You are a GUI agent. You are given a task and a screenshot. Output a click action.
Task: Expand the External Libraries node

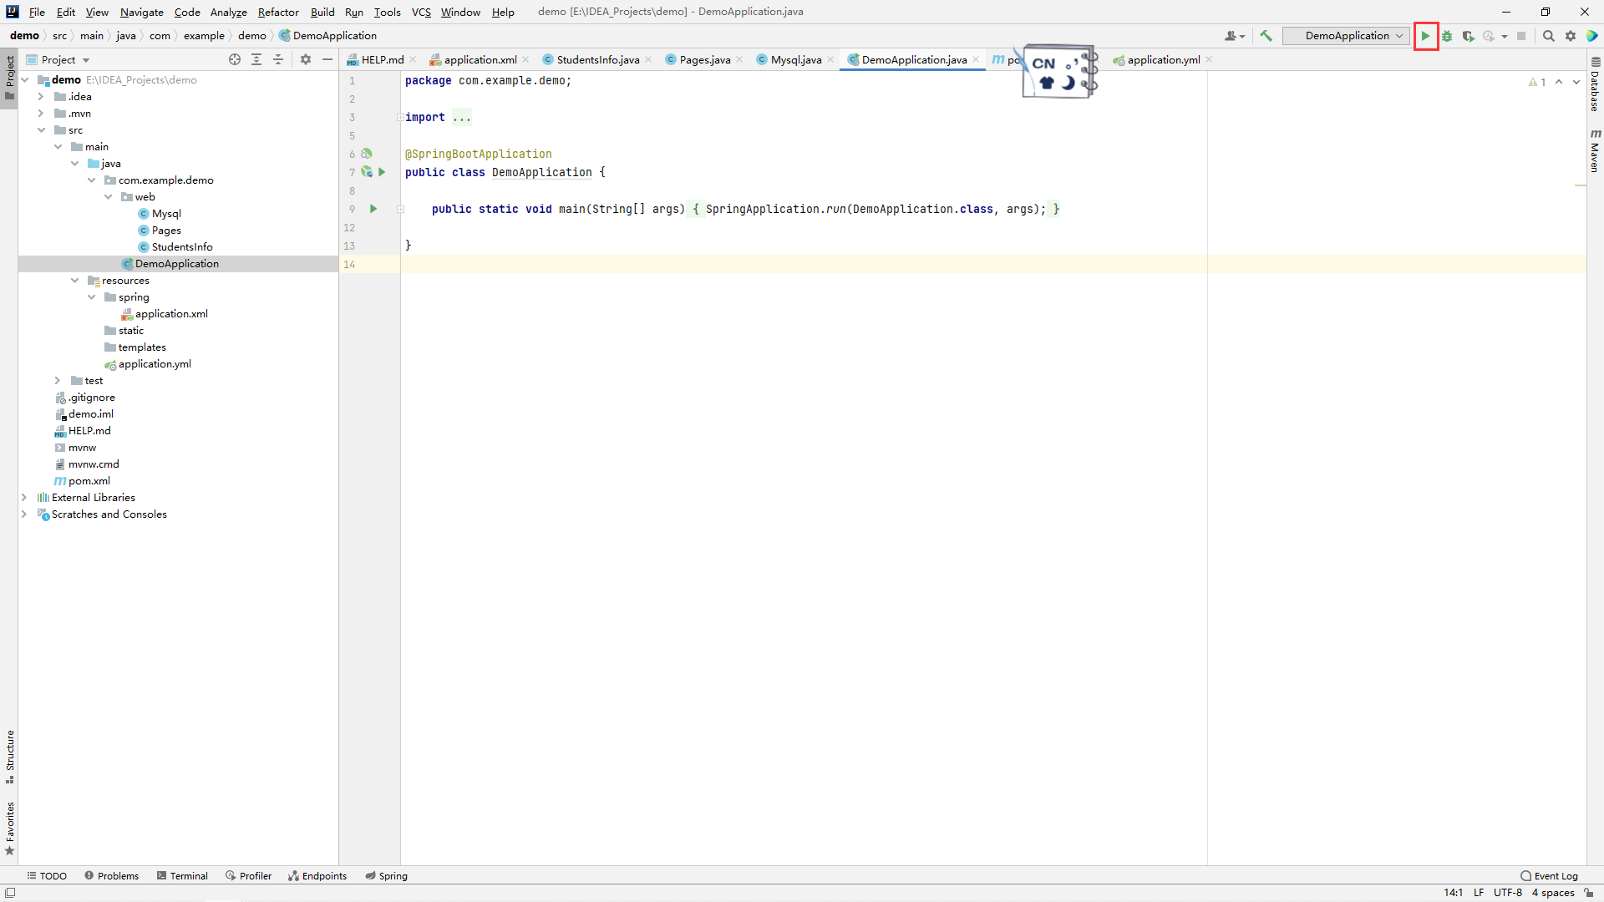coord(24,497)
